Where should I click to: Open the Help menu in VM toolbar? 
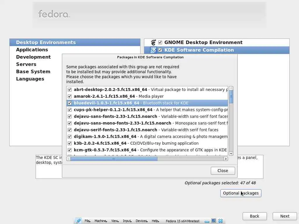tap(155, 221)
